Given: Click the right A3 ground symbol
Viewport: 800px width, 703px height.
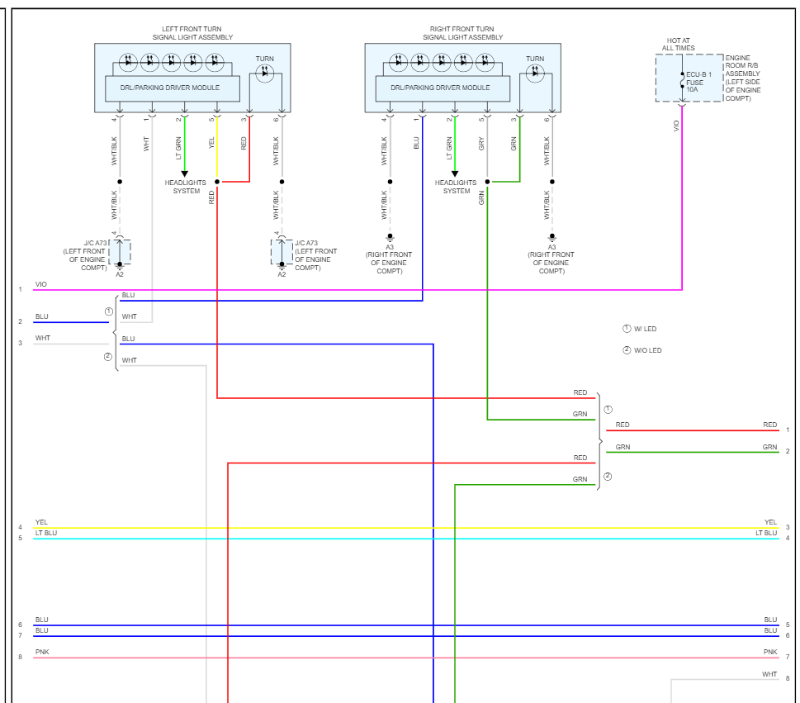Looking at the screenshot, I should point(552,237).
